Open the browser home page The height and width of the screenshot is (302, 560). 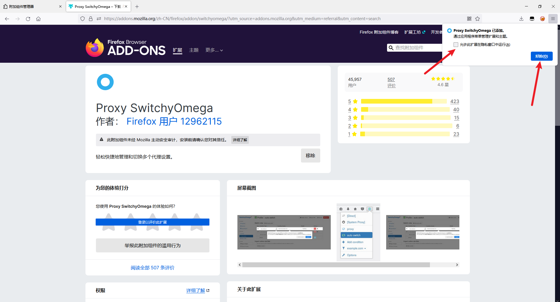coord(38,19)
